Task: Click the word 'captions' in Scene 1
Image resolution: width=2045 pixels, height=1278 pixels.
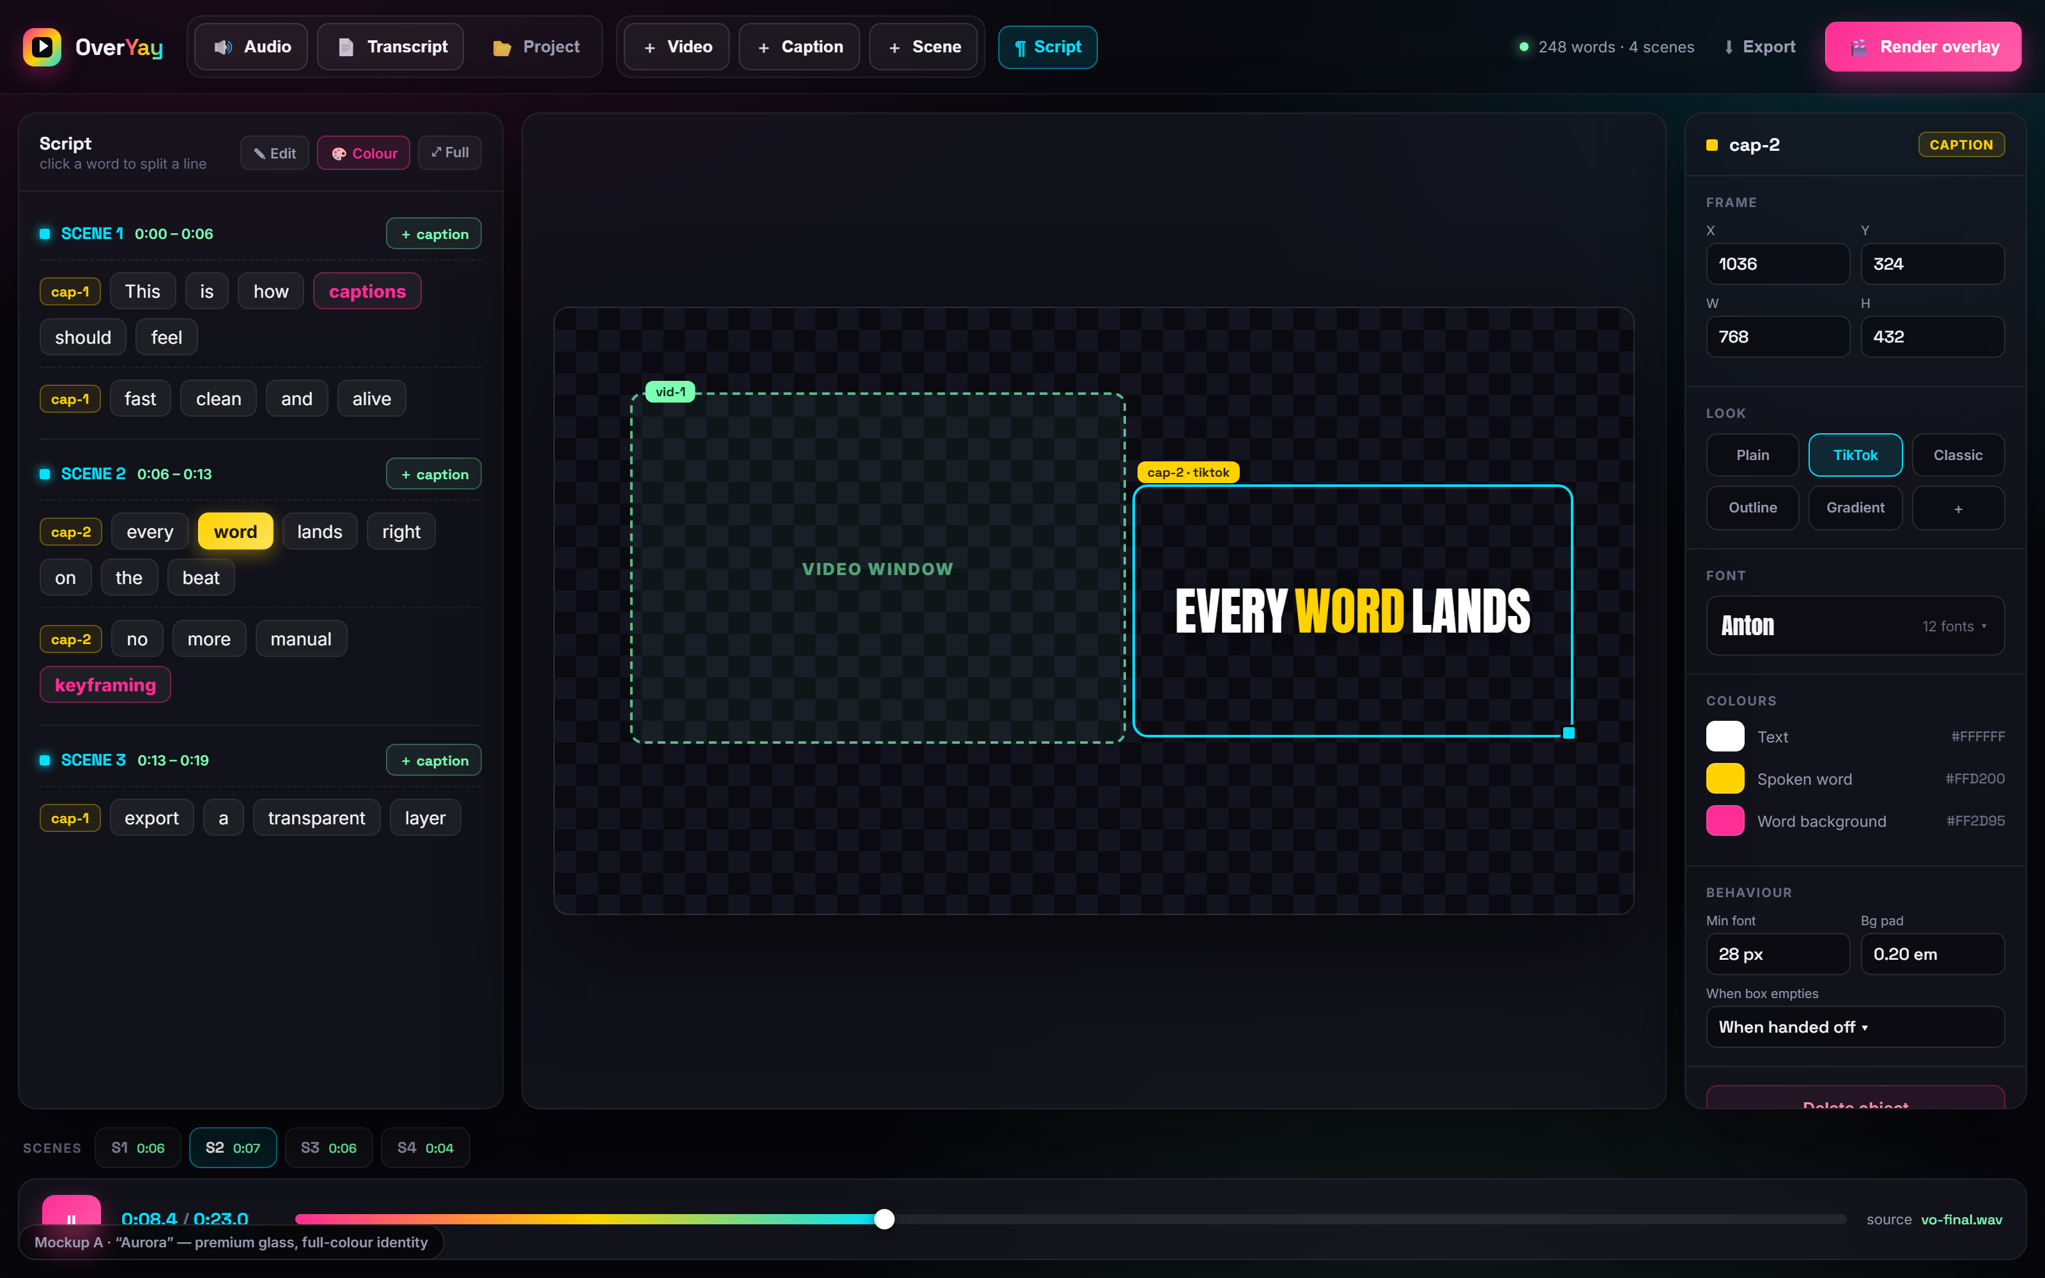Action: [367, 291]
